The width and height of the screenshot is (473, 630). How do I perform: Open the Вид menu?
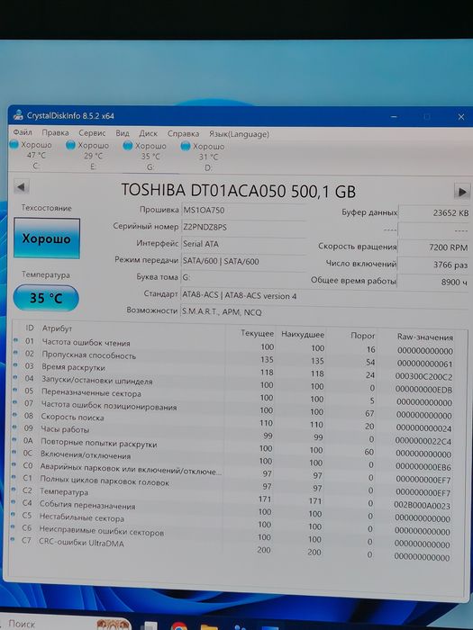coord(123,133)
